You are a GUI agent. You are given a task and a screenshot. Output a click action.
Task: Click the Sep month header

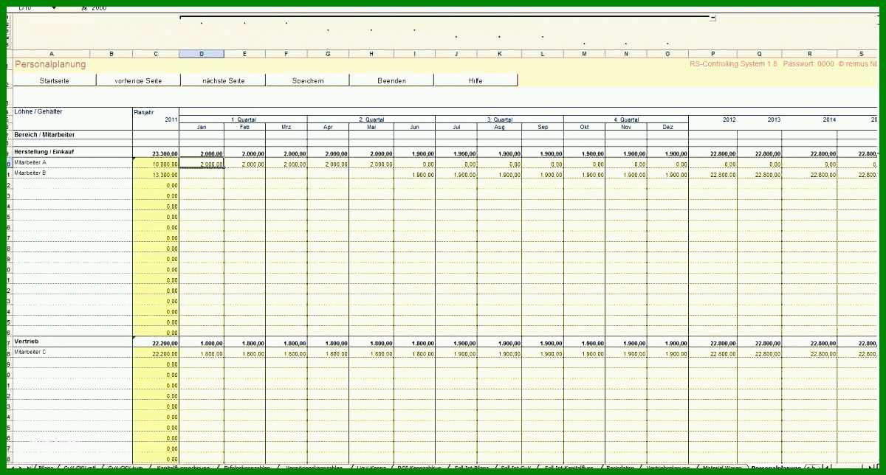pos(543,127)
